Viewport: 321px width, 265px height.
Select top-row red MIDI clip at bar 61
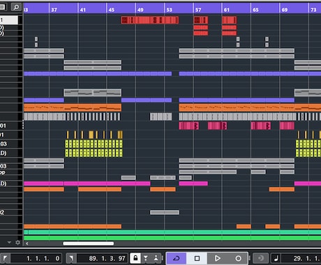pyautogui.click(x=230, y=20)
